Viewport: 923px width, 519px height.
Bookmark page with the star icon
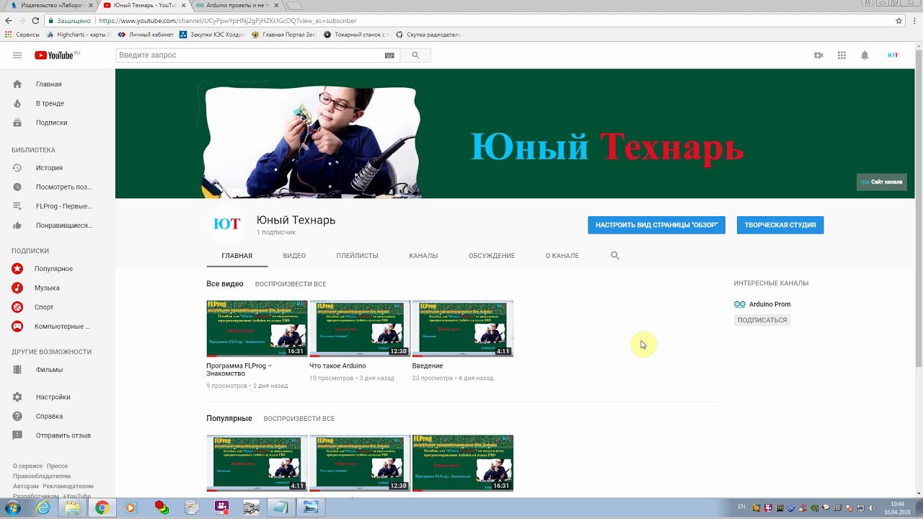(898, 21)
